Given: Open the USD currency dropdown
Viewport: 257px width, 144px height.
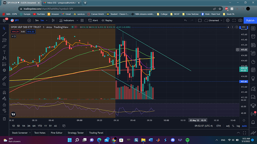Looking at the screenshot, I should (x=244, y=27).
